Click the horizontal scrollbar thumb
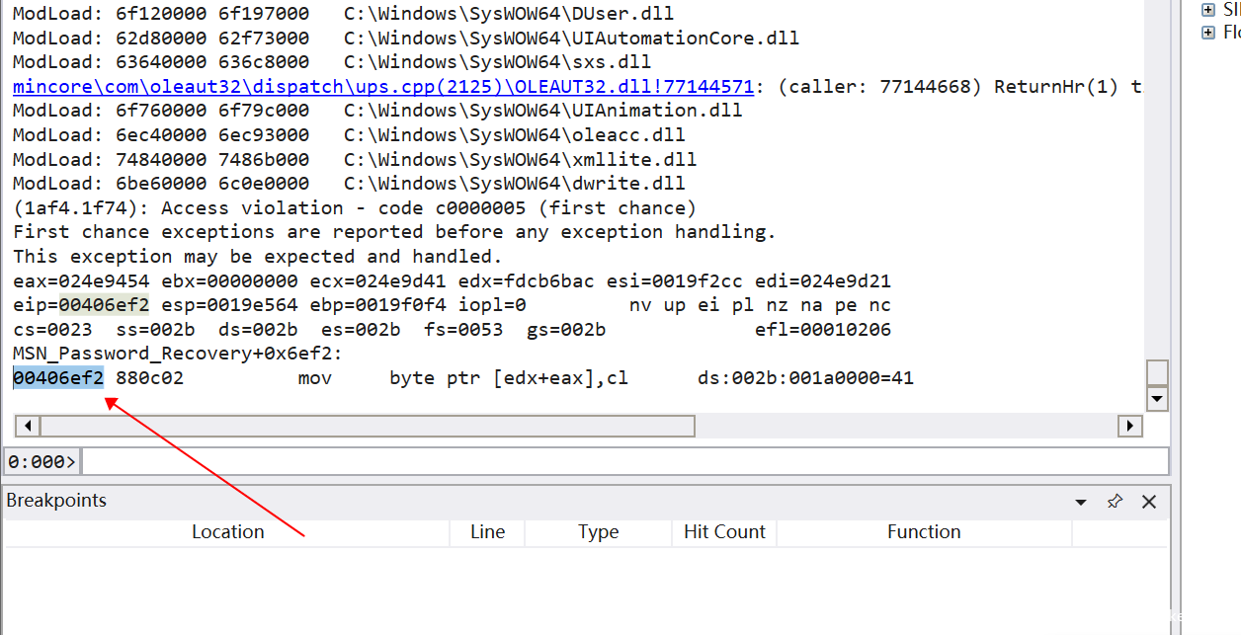Image resolution: width=1241 pixels, height=635 pixels. coord(366,426)
